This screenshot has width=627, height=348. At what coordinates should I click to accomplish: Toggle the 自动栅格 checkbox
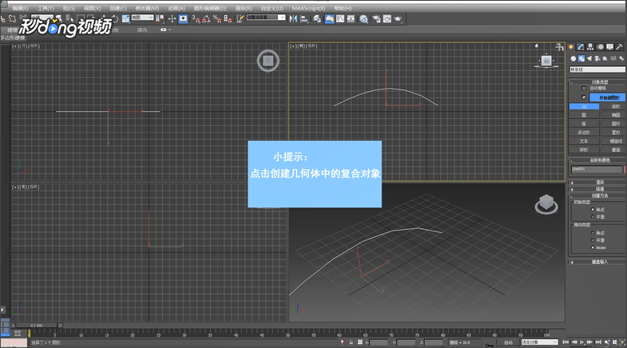coord(584,89)
